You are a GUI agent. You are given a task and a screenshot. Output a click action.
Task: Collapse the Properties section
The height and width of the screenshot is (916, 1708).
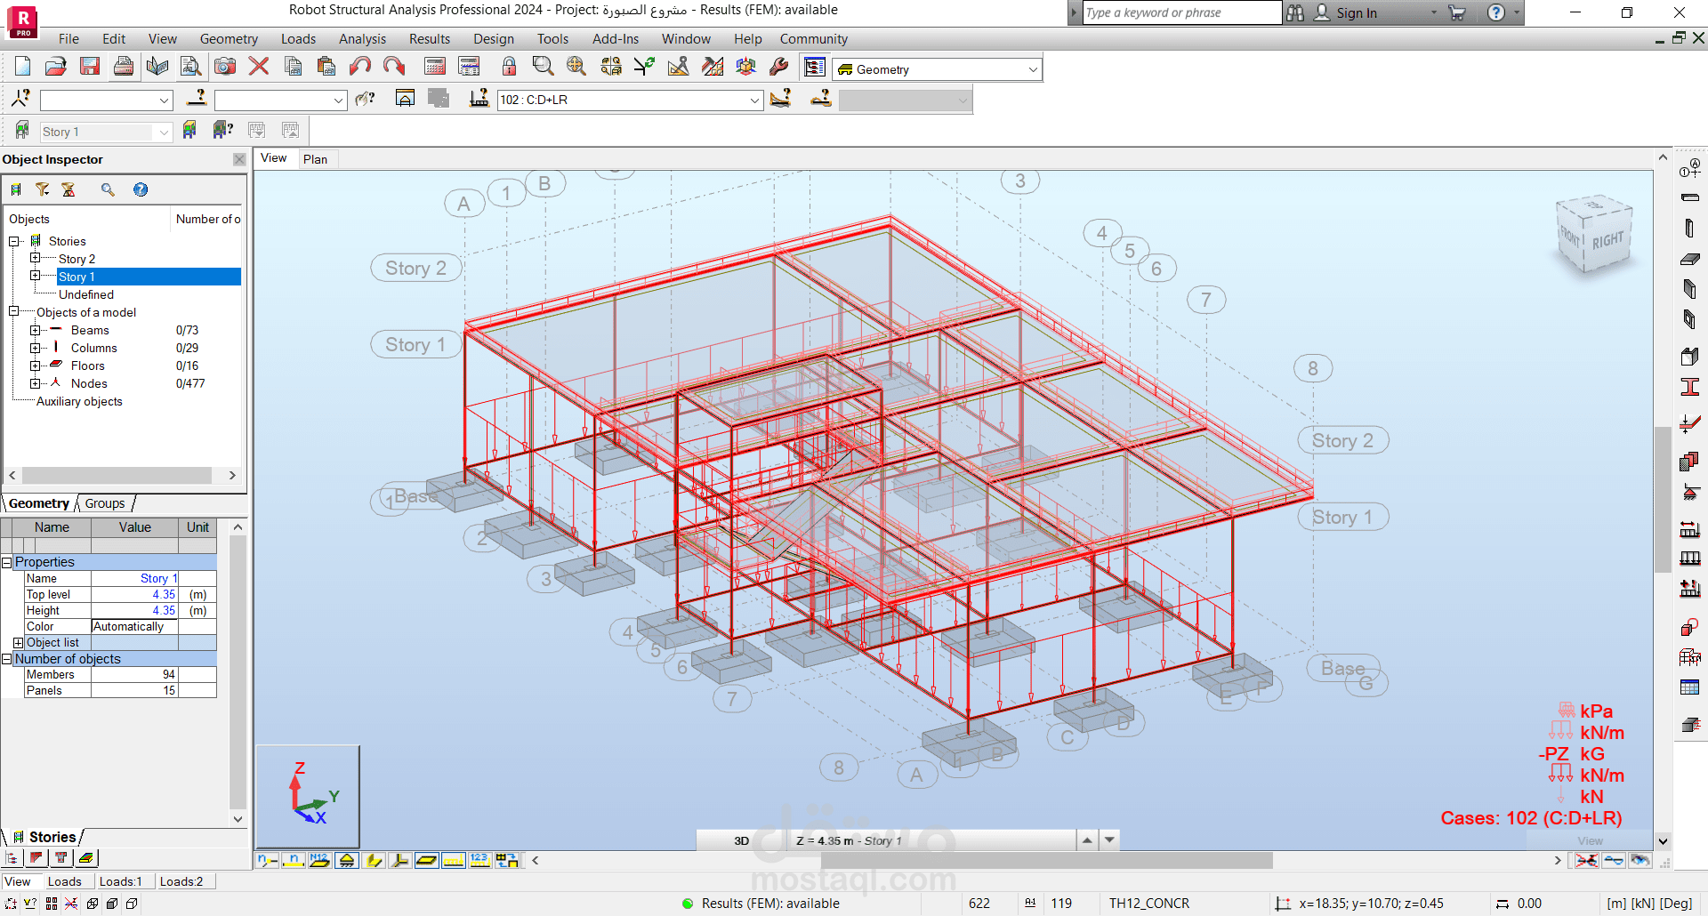click(x=7, y=562)
